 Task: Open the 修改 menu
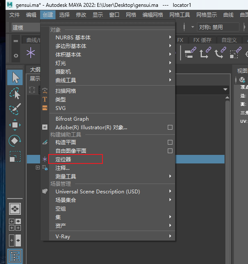click(81, 15)
